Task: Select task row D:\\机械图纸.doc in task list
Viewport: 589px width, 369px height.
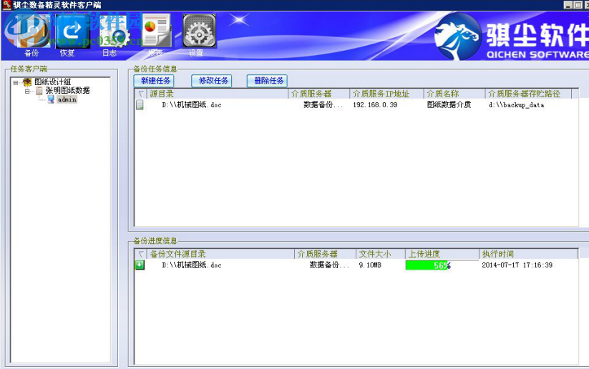Action: click(356, 104)
